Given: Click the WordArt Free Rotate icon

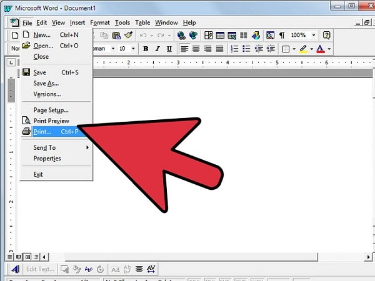Looking at the screenshot, I should click(100, 269).
